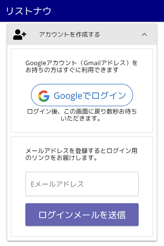Select the Googleでログイン button

click(82, 95)
